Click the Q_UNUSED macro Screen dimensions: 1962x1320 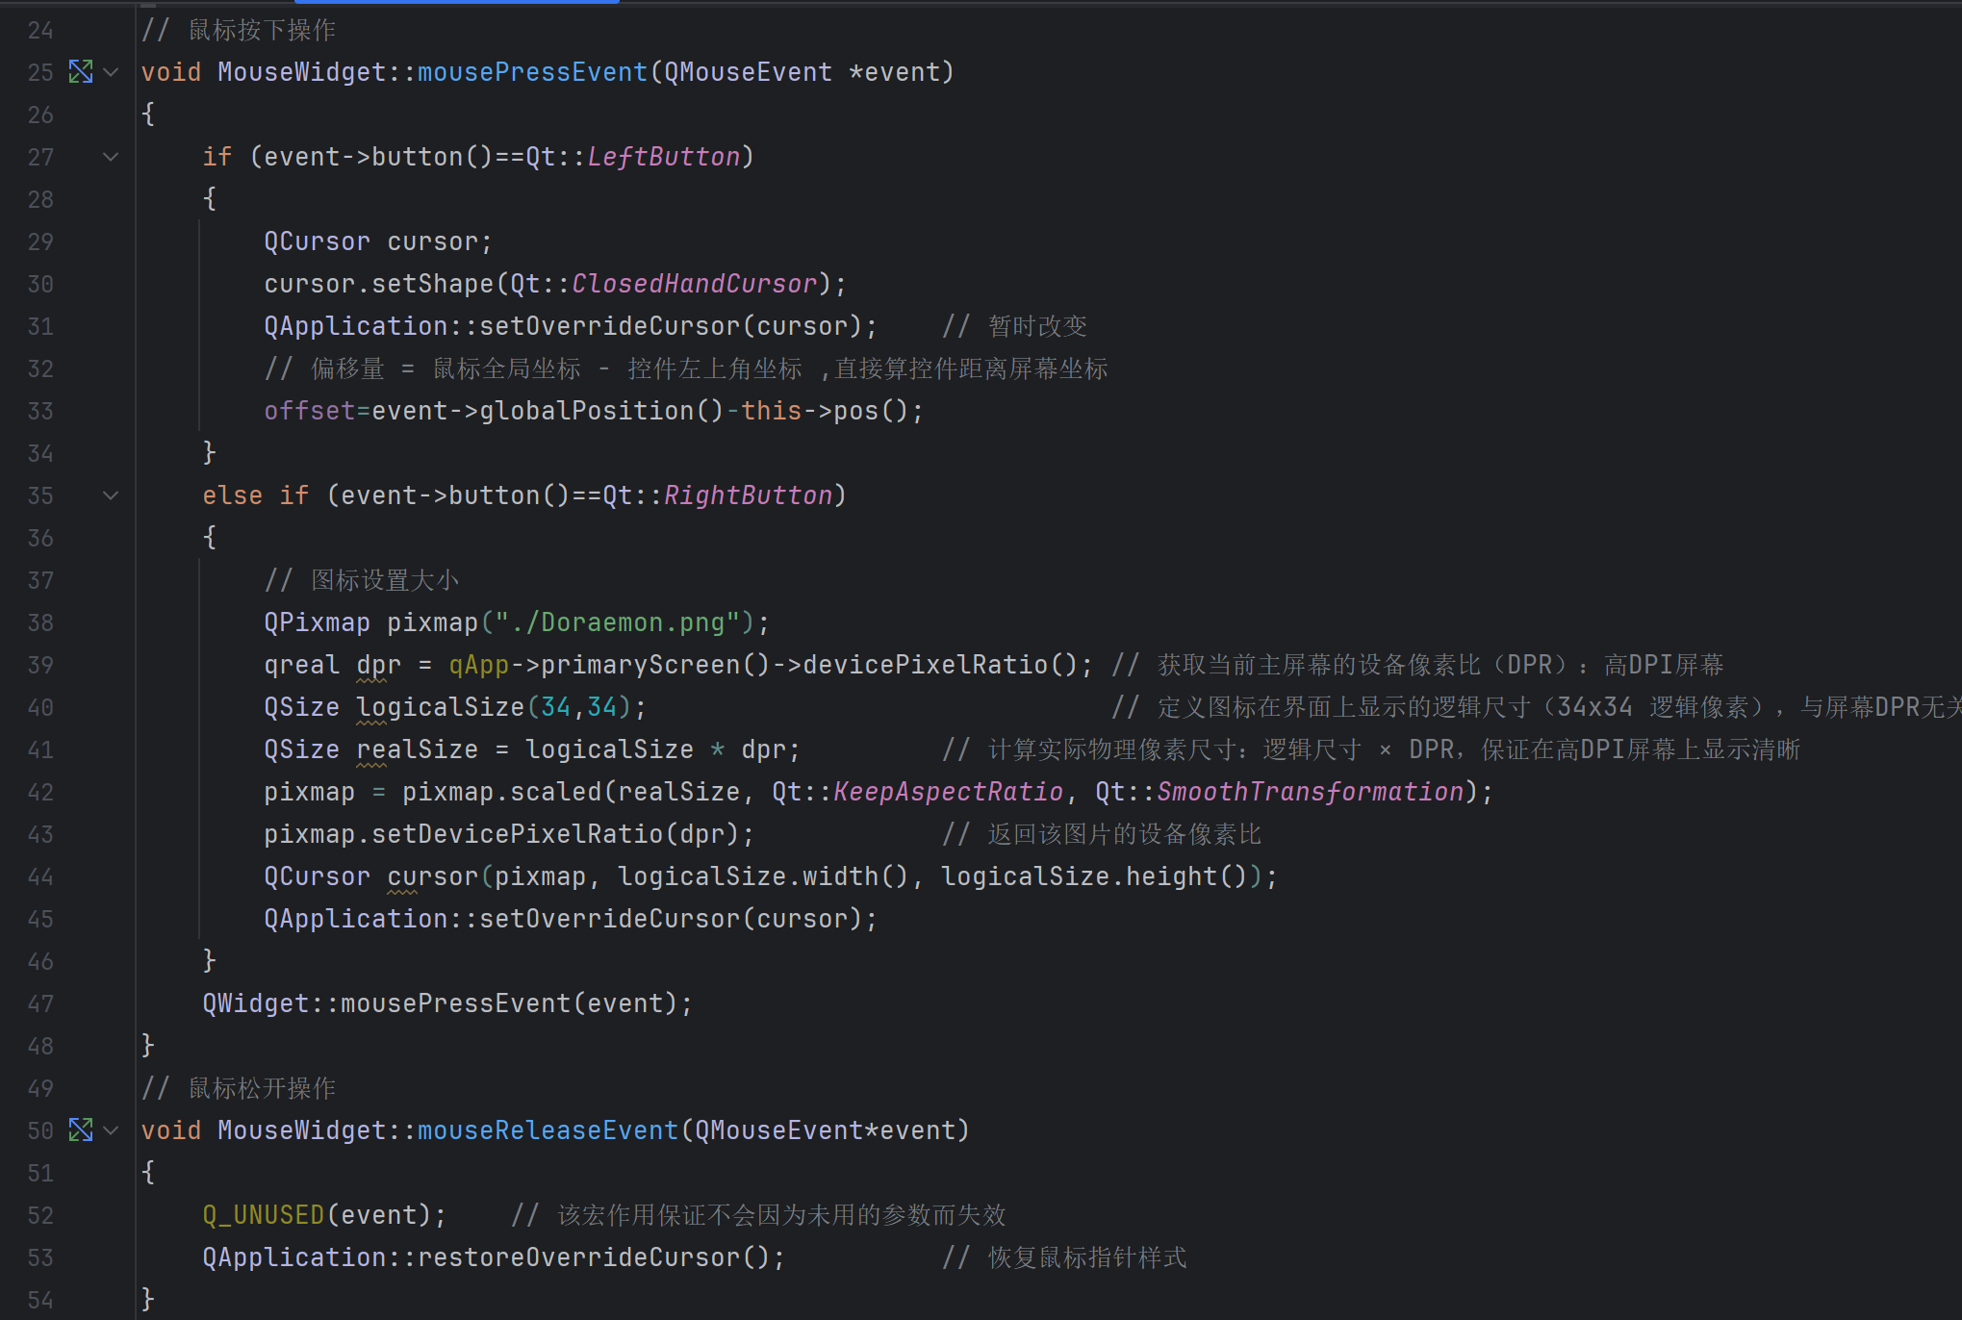[263, 1215]
